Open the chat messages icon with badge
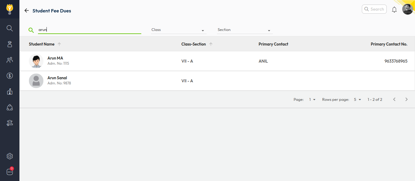The width and height of the screenshot is (415, 181). (10, 172)
